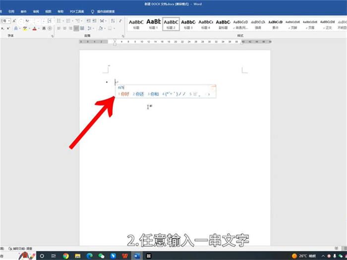The height and width of the screenshot is (260, 347).
Task: Select IME candidate 3 你和
Action: (x=153, y=94)
